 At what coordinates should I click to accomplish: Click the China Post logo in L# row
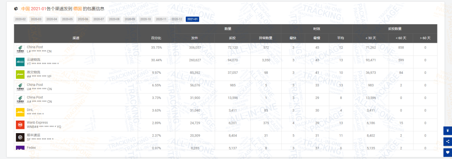[20, 50]
